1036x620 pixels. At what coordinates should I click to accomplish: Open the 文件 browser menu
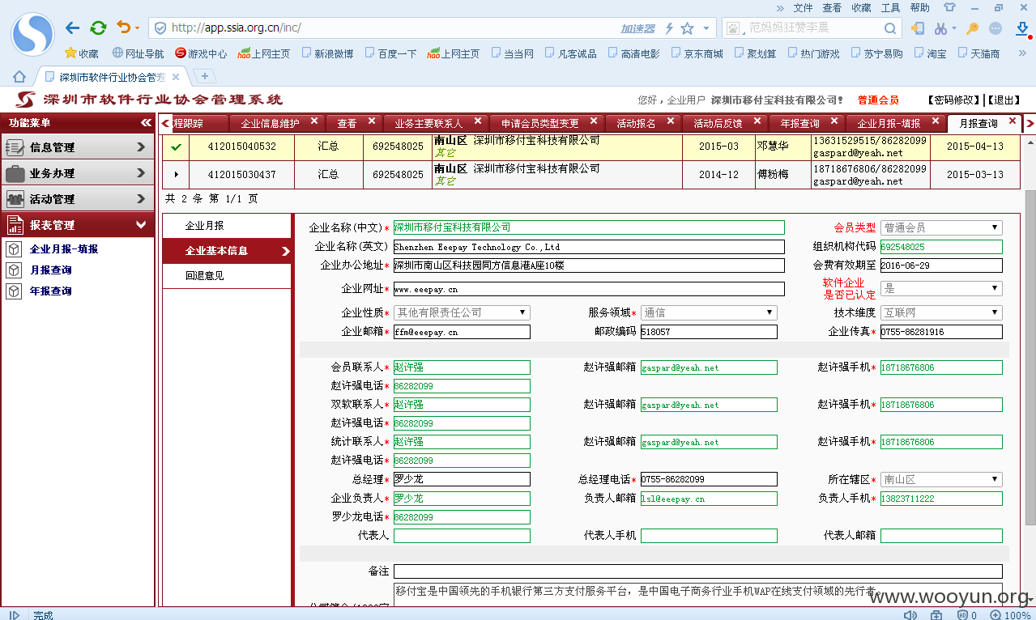tap(803, 7)
